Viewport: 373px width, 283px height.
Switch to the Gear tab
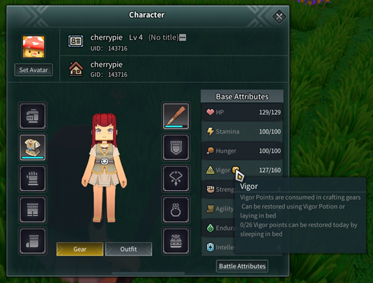(80, 249)
